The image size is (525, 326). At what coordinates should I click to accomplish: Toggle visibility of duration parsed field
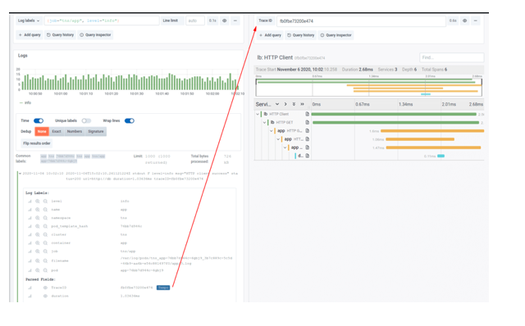[x=45, y=297]
